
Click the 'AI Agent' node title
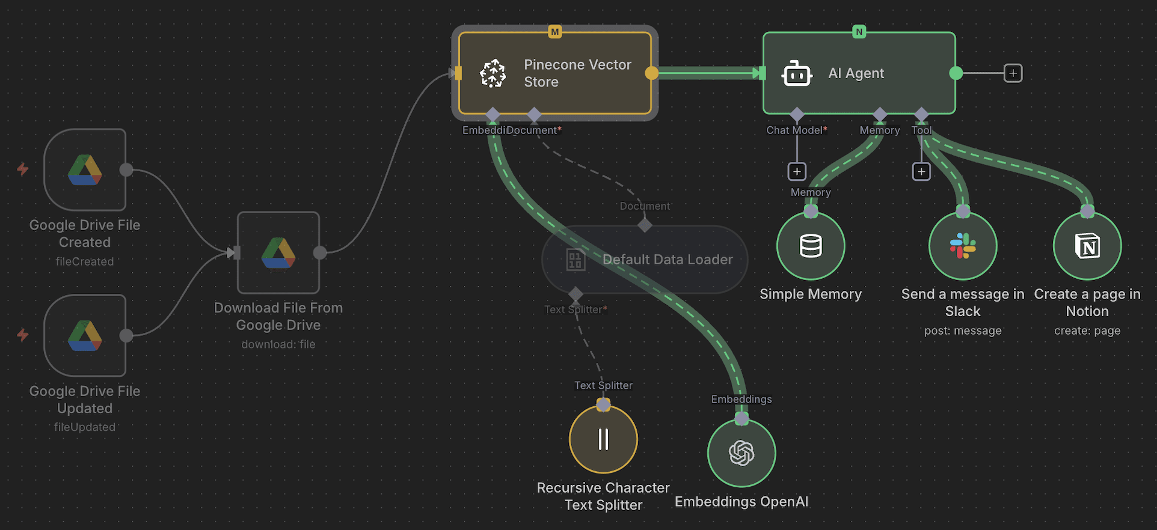(856, 73)
